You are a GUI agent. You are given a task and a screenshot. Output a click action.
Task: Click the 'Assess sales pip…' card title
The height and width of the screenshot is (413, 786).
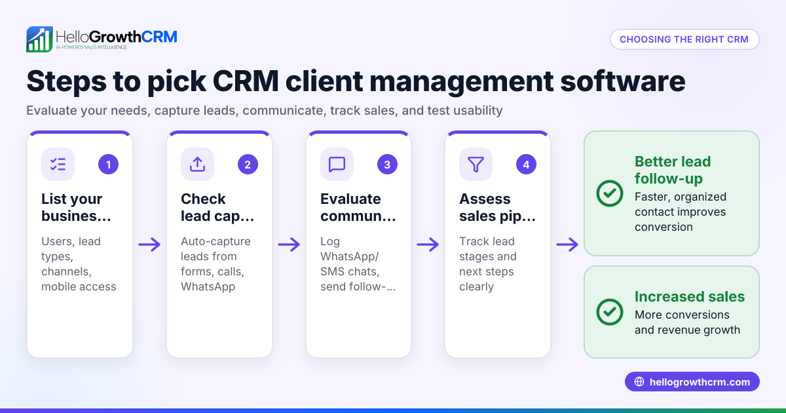point(498,207)
